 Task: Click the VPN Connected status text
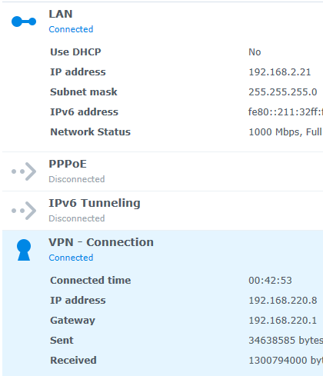71,258
